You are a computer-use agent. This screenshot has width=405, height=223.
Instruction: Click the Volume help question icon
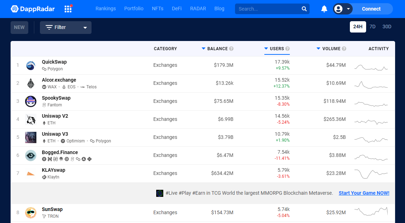click(x=344, y=48)
